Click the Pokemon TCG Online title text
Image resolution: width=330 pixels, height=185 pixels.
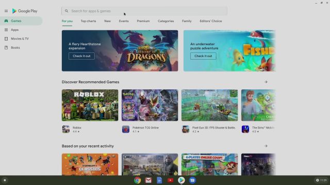point(145,127)
